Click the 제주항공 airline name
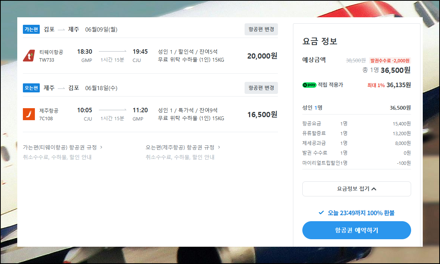Image resolution: width=440 pixels, height=264 pixels. [x=49, y=111]
